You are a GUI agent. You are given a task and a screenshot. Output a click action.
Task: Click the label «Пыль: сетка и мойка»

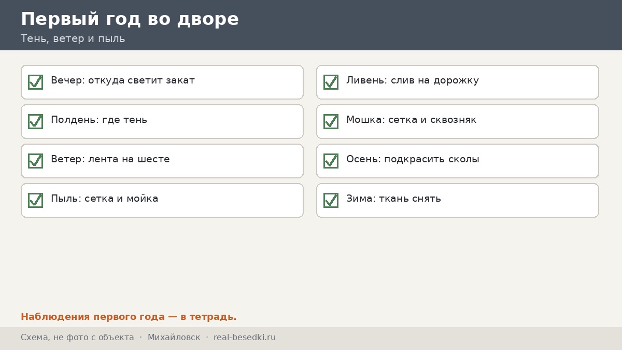click(x=105, y=199)
